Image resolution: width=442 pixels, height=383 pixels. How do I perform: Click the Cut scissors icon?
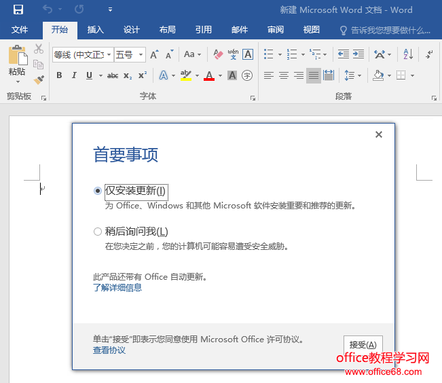(x=39, y=49)
